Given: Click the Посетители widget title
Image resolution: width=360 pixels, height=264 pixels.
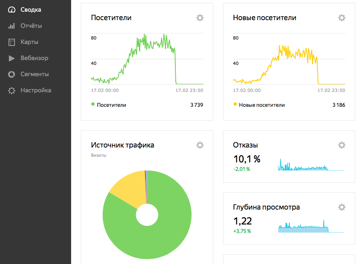Looking at the screenshot, I should point(111,18).
